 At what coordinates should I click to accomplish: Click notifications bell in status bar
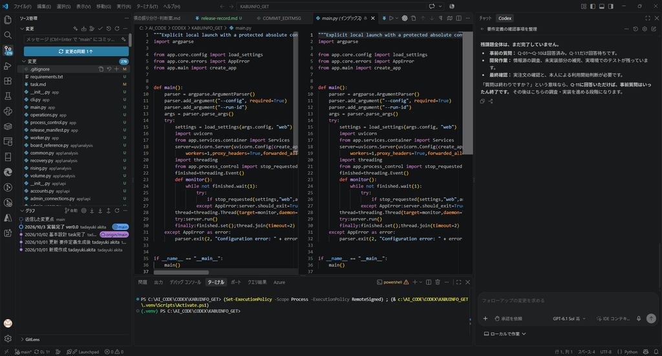[656, 351]
